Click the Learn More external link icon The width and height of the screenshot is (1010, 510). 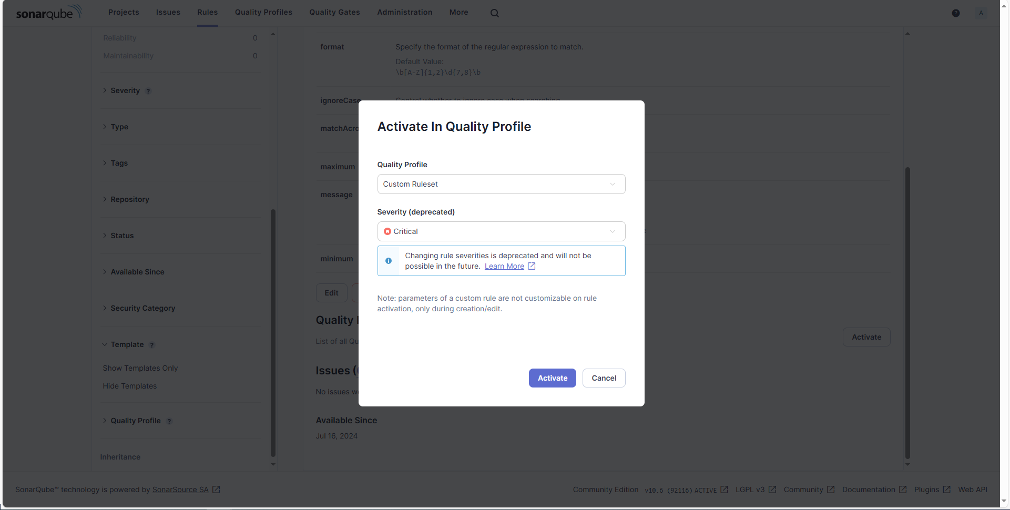[532, 266]
